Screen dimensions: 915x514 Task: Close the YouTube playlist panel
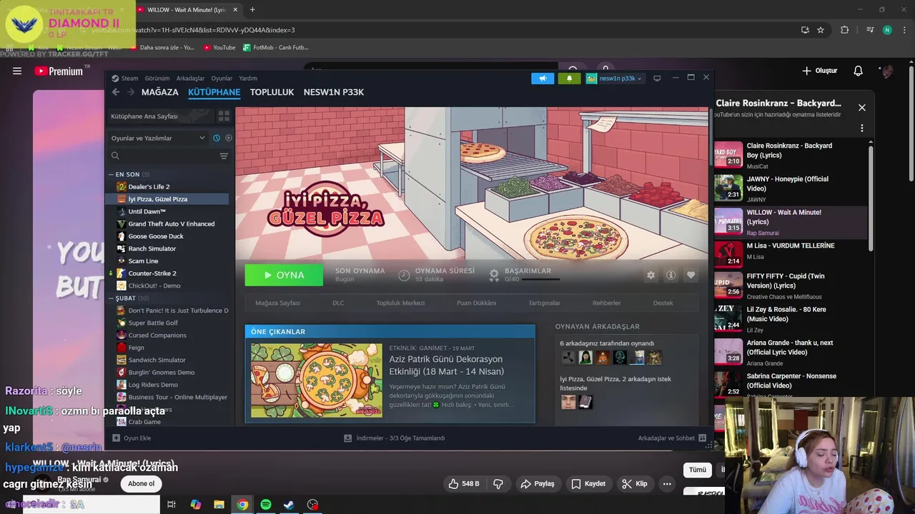point(861,108)
